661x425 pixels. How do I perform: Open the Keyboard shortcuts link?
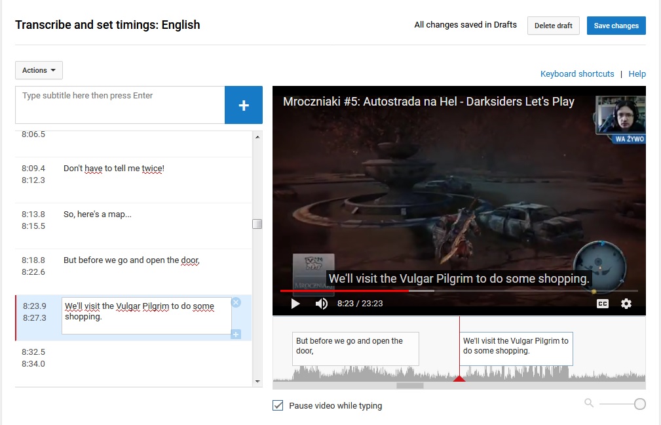click(x=577, y=74)
